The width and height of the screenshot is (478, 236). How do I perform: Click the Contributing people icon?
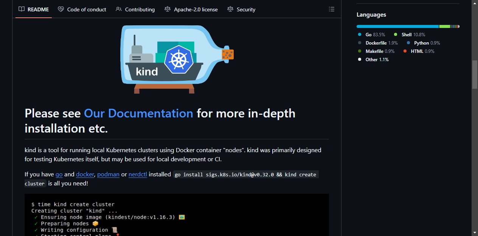(119, 9)
